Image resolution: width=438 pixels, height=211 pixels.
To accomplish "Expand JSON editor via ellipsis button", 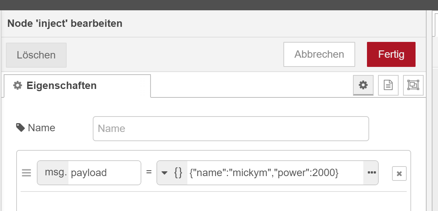I will click(371, 173).
